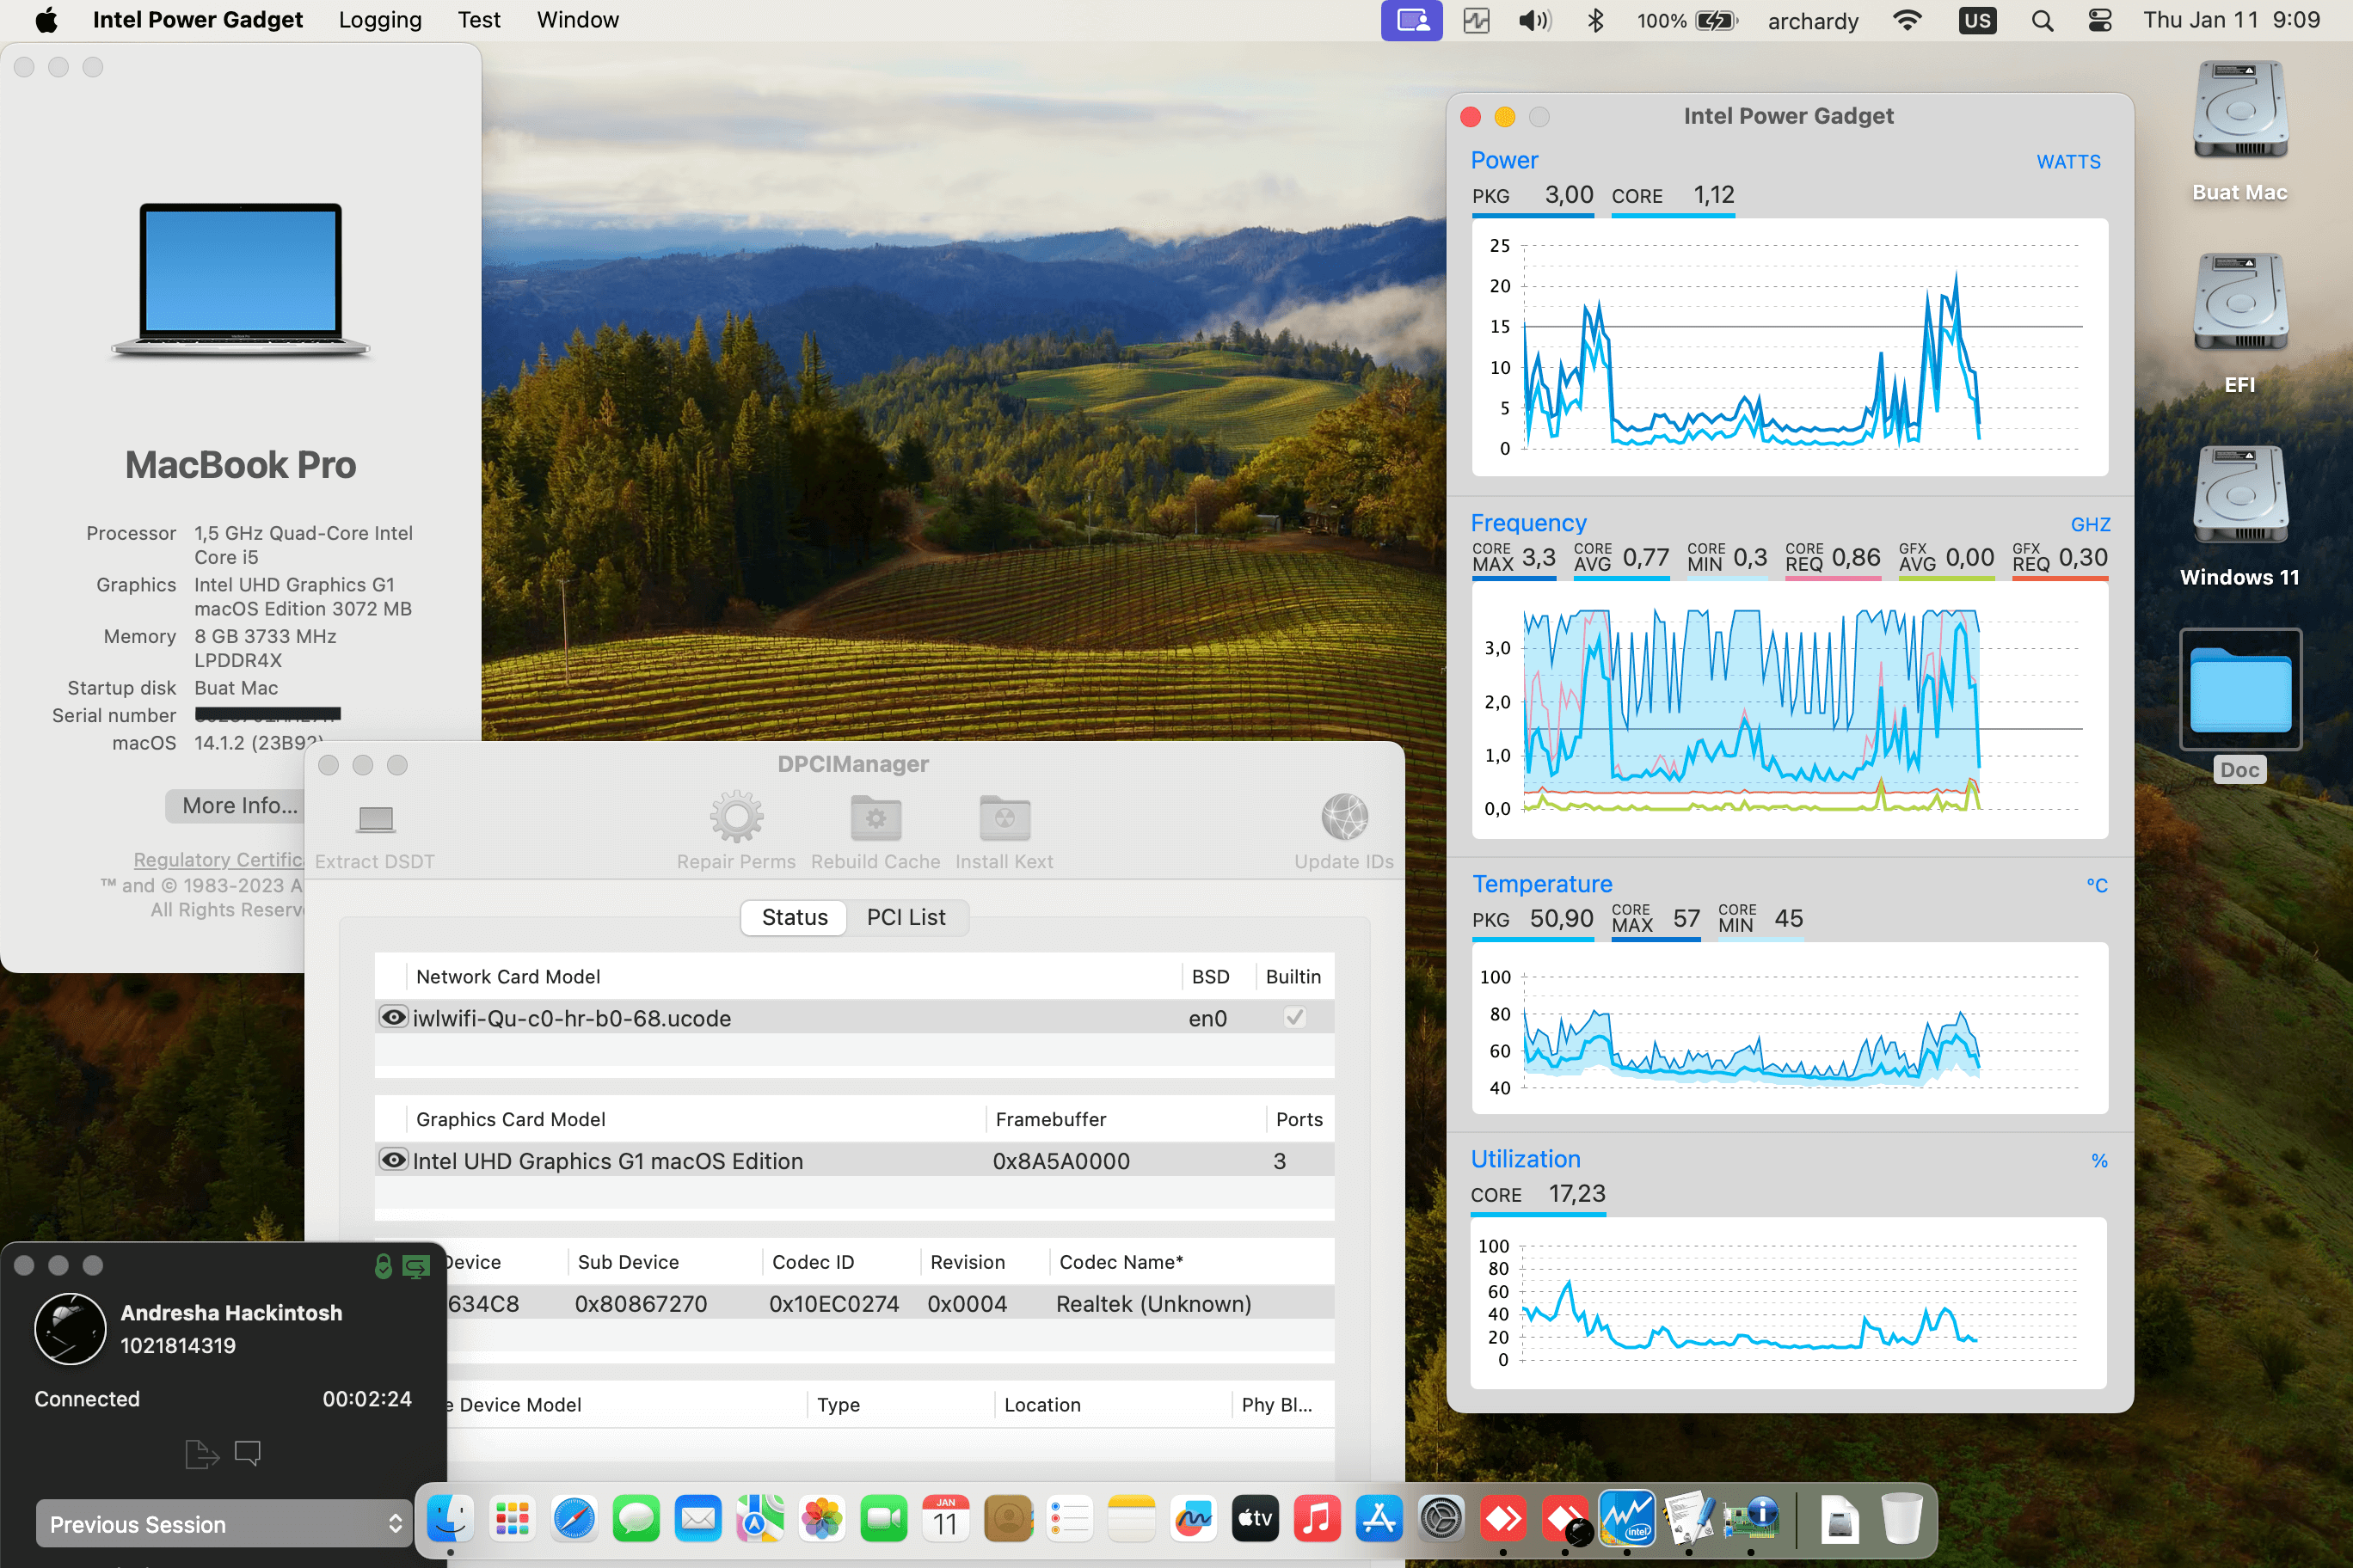Click the date and time in menu bar

click(2231, 21)
